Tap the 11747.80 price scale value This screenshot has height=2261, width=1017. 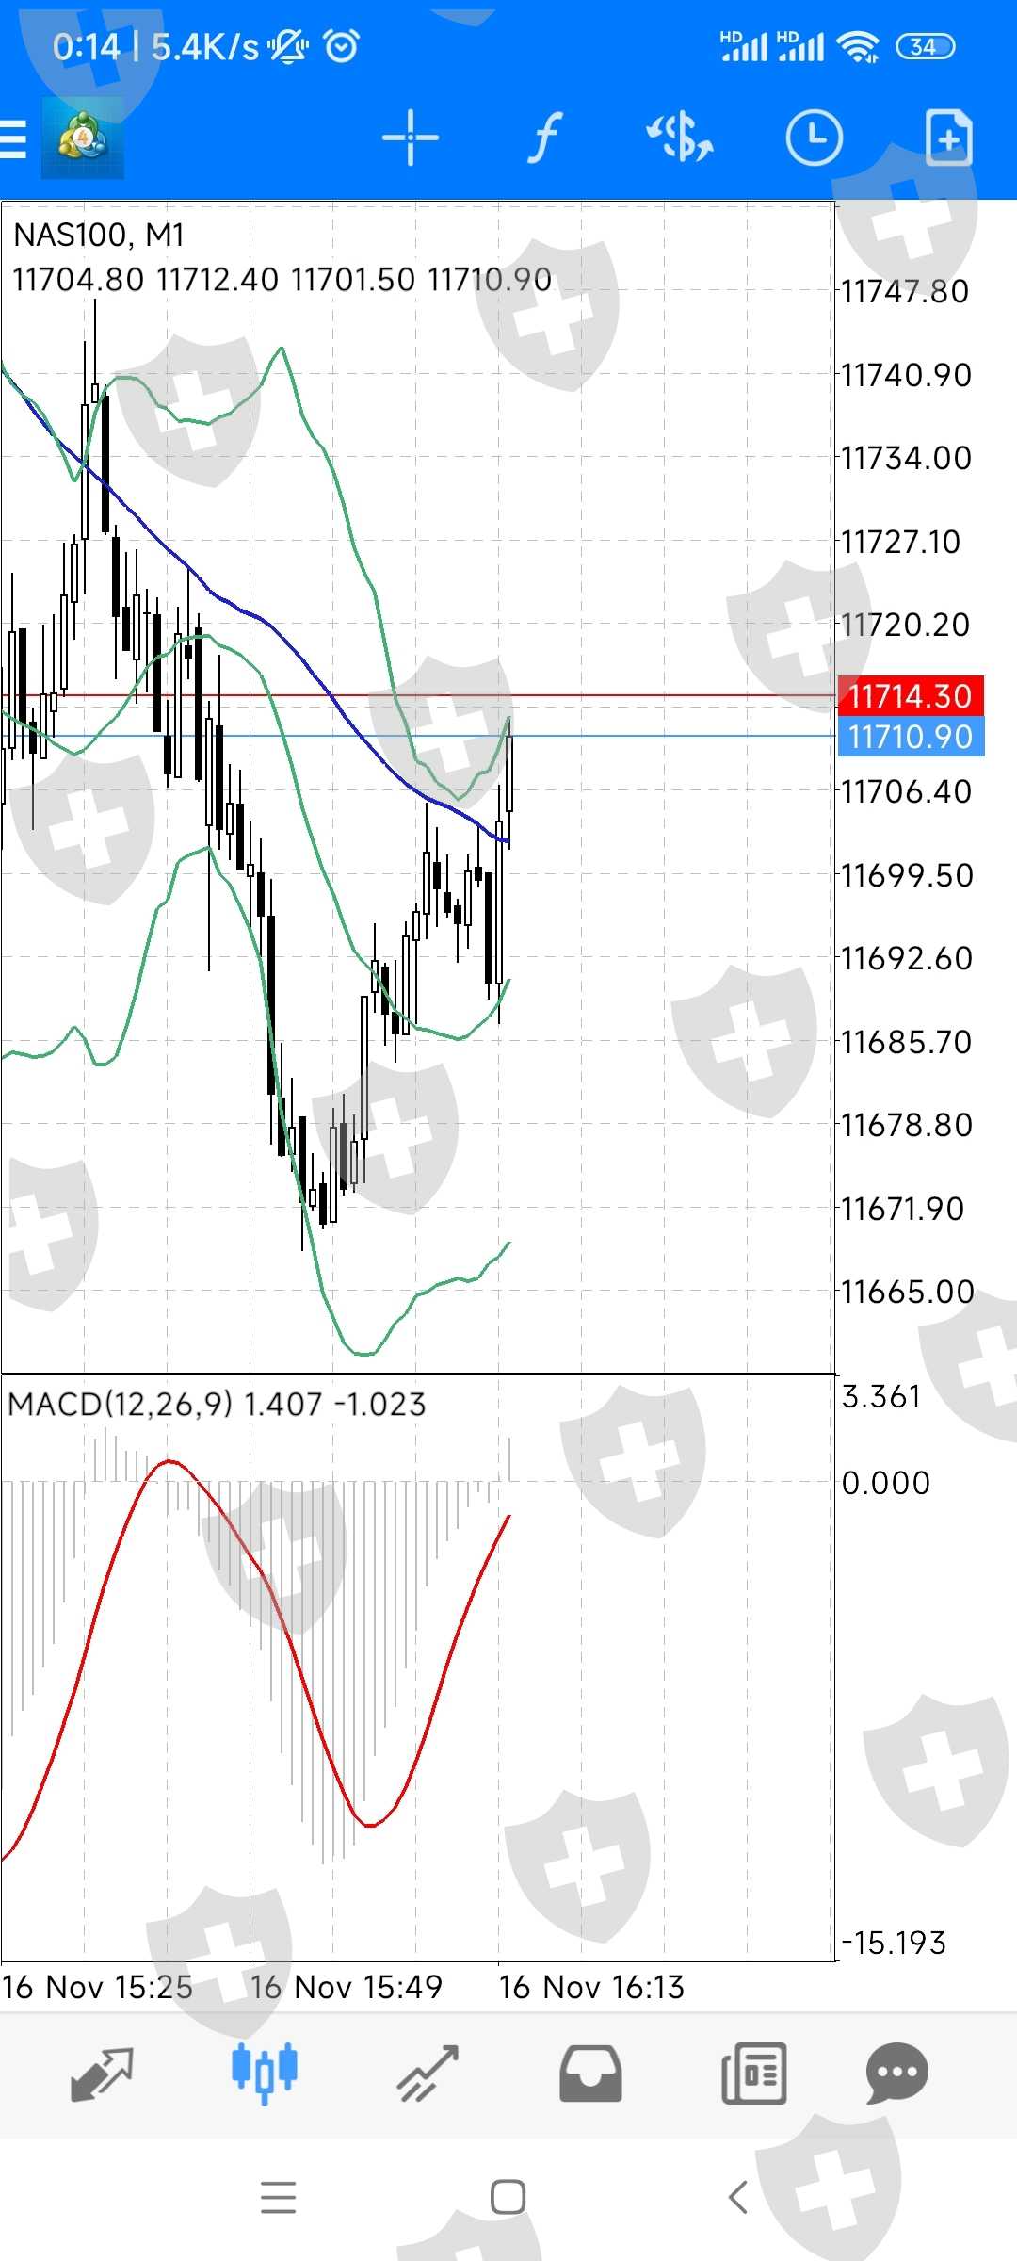point(905,292)
